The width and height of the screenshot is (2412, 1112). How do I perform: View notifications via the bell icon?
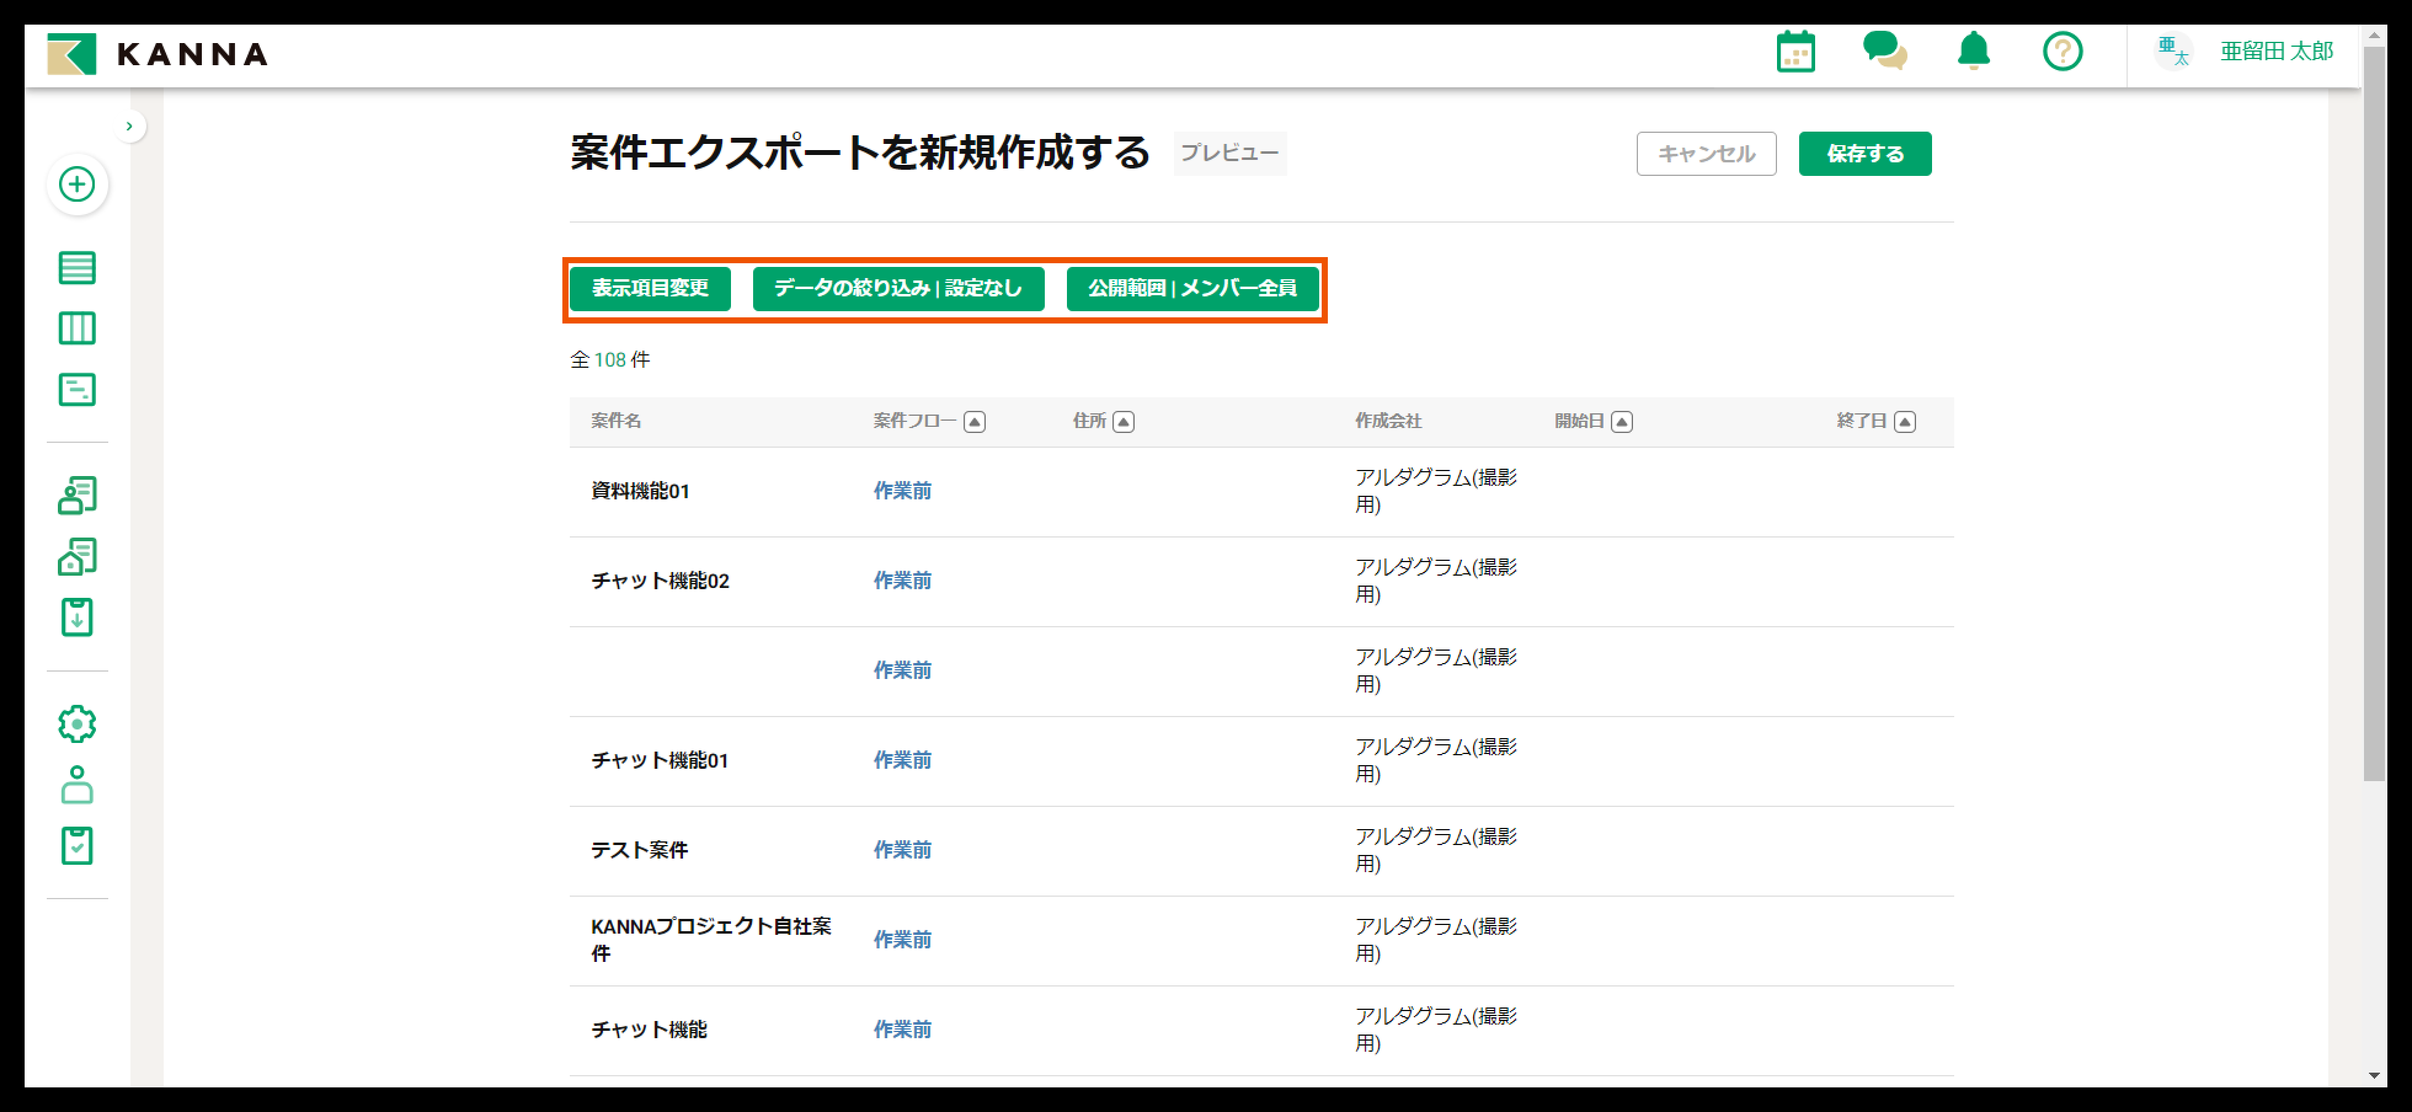coord(1974,52)
